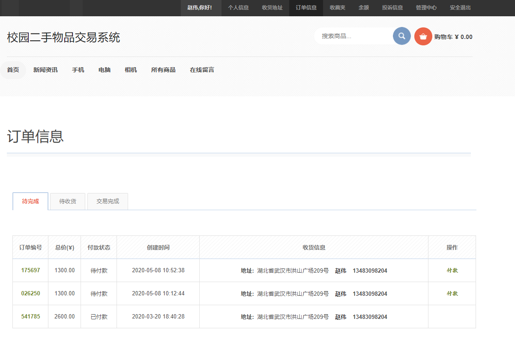Image resolution: width=515 pixels, height=348 pixels.
Task: Open 投诉信息 page
Action: pyautogui.click(x=392, y=8)
